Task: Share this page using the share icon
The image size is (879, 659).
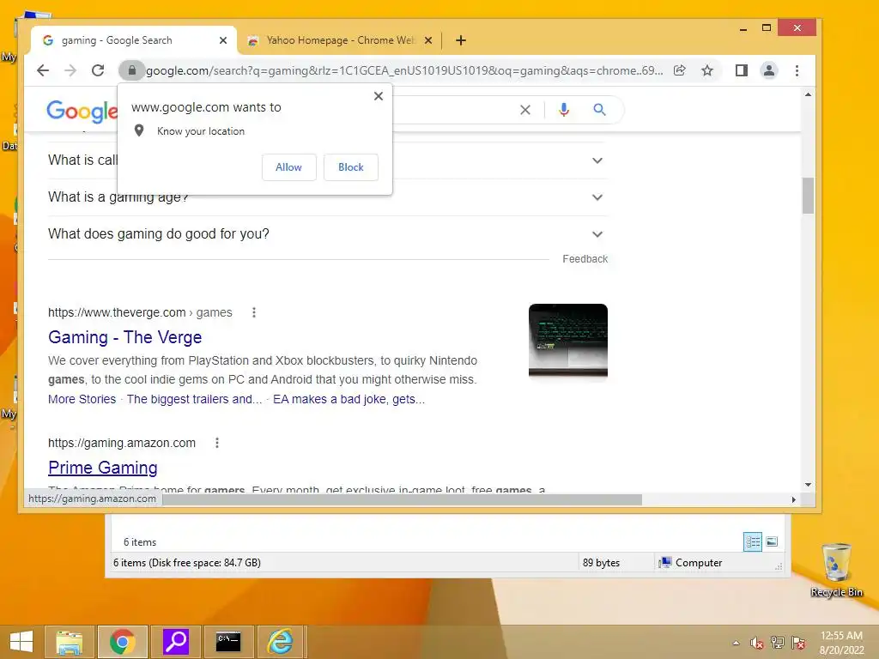Action: click(680, 70)
